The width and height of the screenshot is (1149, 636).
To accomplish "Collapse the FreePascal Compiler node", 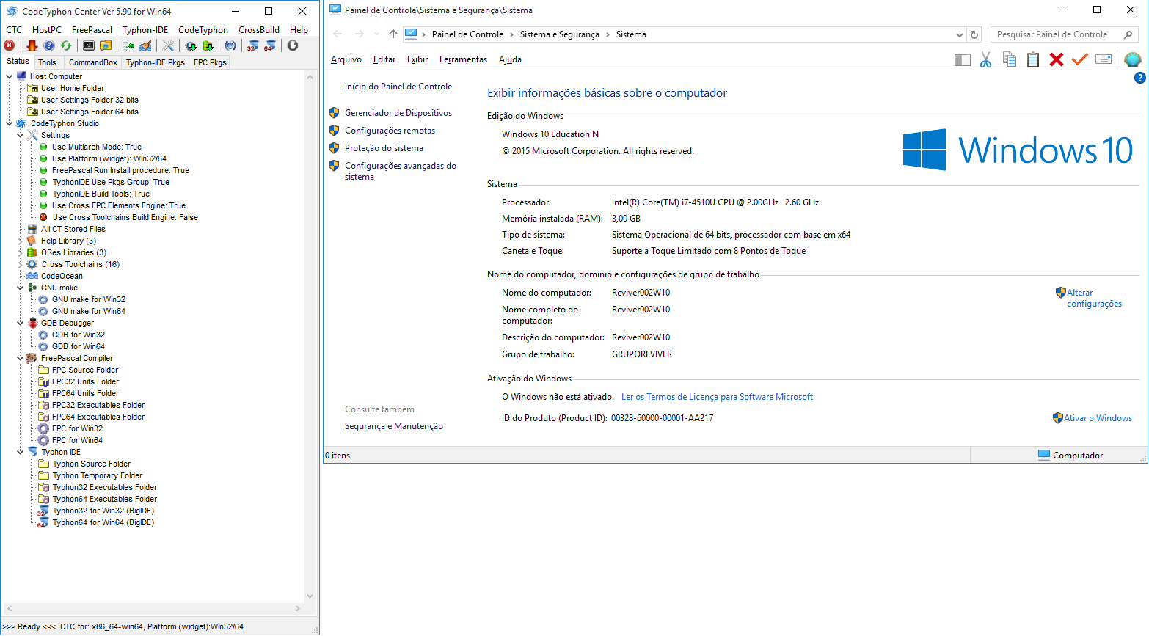I will (20, 358).
